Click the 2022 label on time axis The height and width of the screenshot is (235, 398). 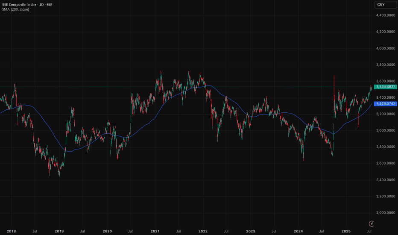point(202,231)
